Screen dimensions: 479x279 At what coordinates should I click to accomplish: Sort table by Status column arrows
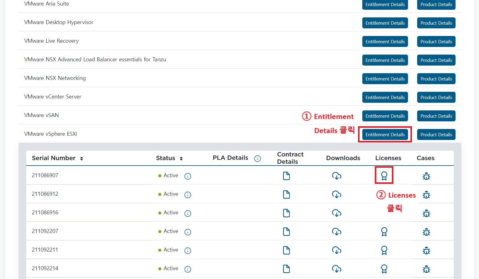181,159
